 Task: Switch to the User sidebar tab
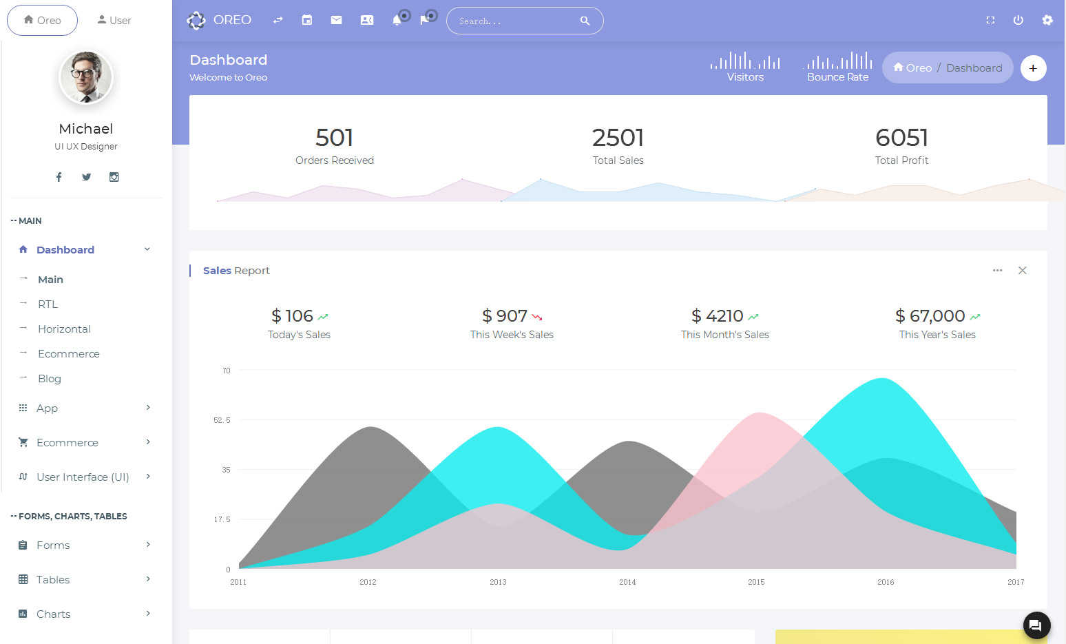click(x=114, y=20)
